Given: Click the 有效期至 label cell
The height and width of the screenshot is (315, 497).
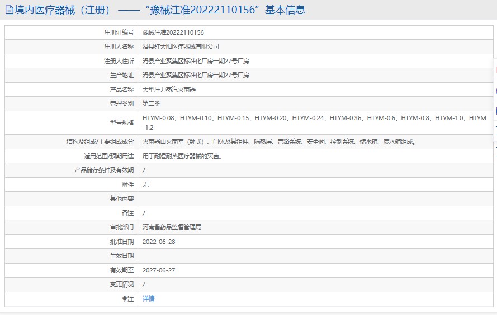Looking at the screenshot, I should [72, 270].
